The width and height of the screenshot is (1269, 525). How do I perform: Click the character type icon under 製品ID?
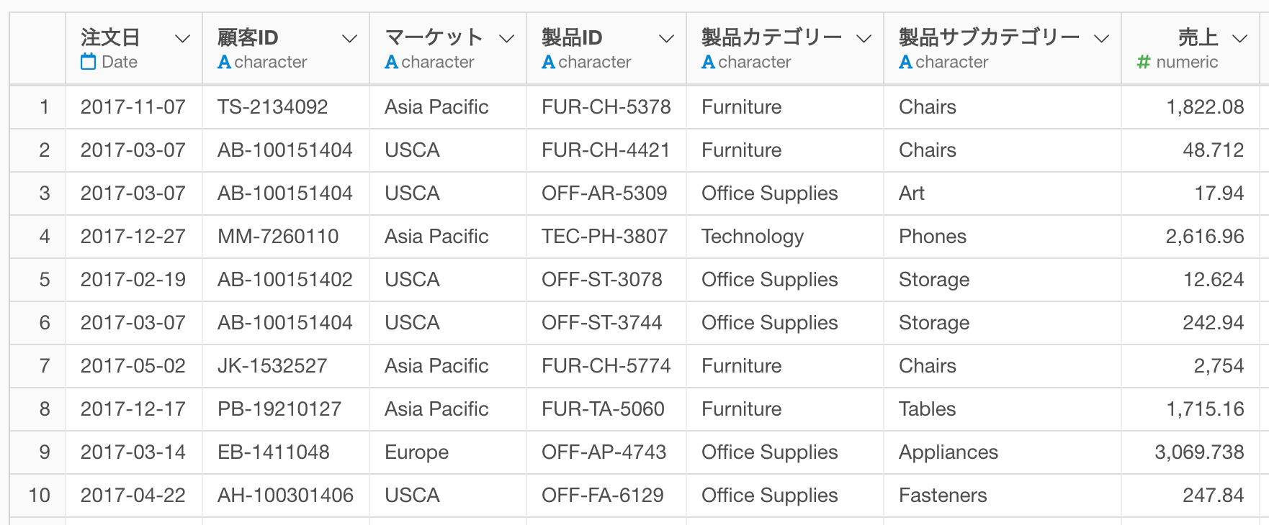coord(548,63)
